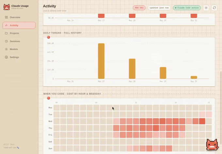Click the first colored Thursday heatmap cell
222x154 pixels.
116,128
